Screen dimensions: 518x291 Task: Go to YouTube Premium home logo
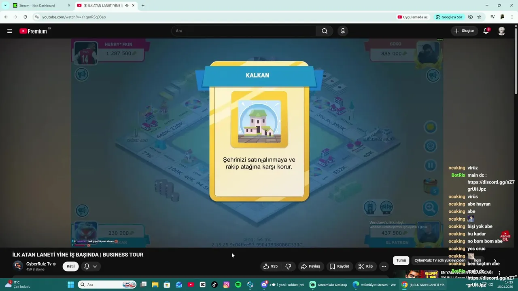(x=33, y=31)
